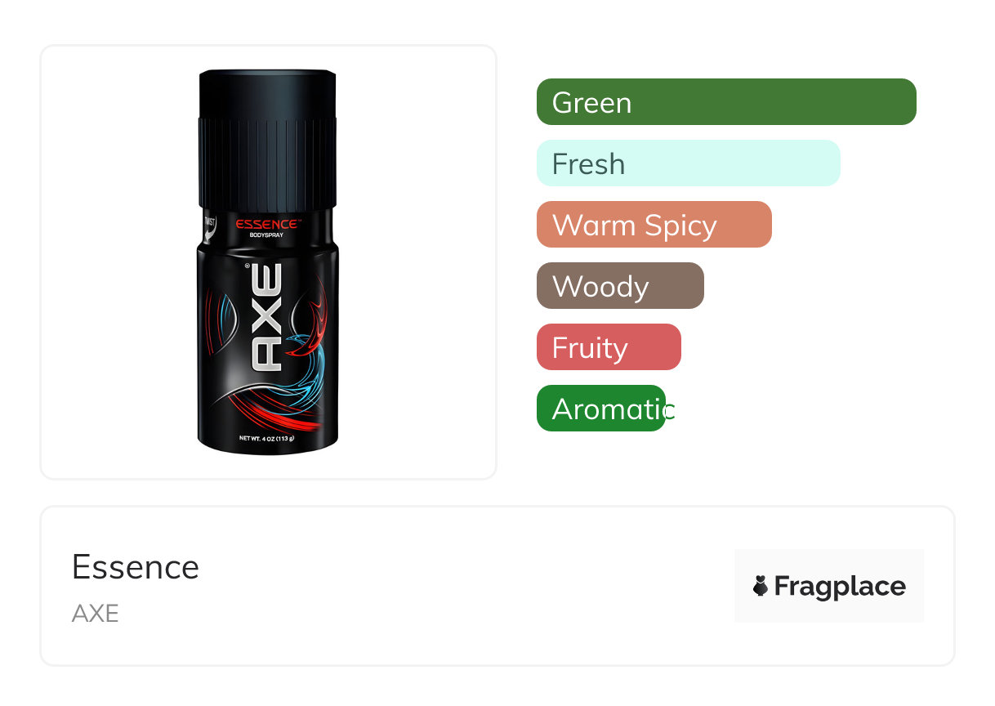The height and width of the screenshot is (706, 995).
Task: Click the Warm Spicy accord bar
Action: tap(654, 225)
